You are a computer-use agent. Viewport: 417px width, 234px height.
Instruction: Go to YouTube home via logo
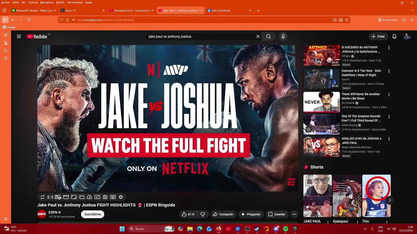[x=37, y=36]
